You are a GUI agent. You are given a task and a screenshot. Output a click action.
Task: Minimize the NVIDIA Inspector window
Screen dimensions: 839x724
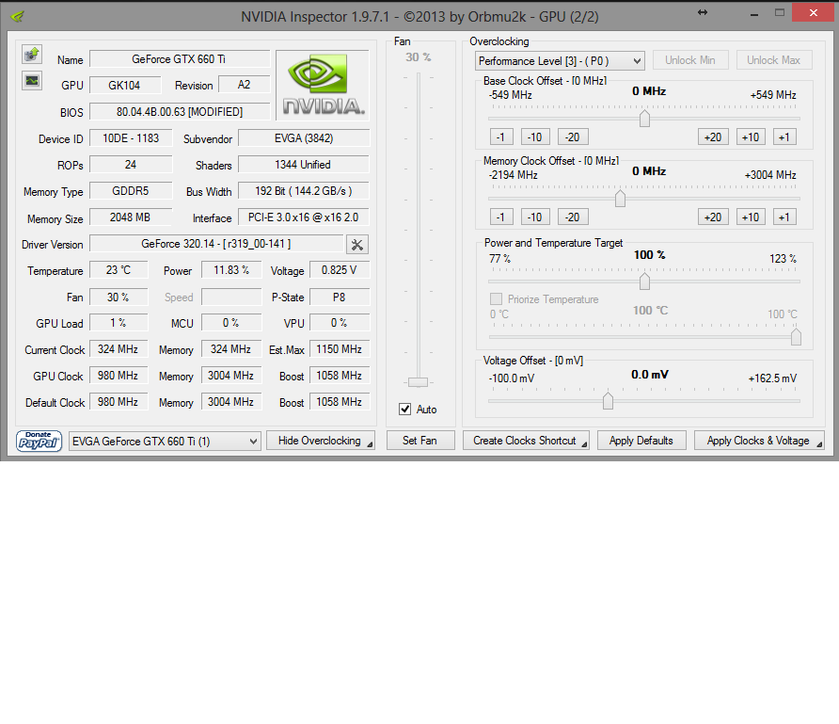pos(754,13)
